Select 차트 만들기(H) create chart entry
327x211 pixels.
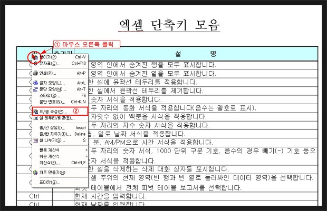pyautogui.click(x=60, y=173)
